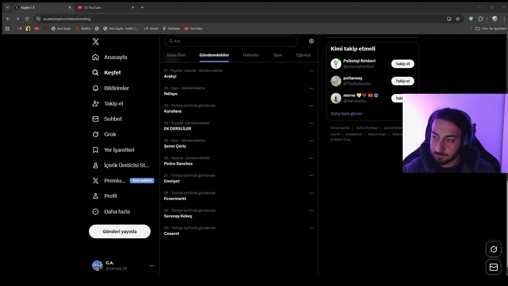The width and height of the screenshot is (508, 286).
Task: Open more options for Pedro Sanchez trend
Action: pos(311,158)
